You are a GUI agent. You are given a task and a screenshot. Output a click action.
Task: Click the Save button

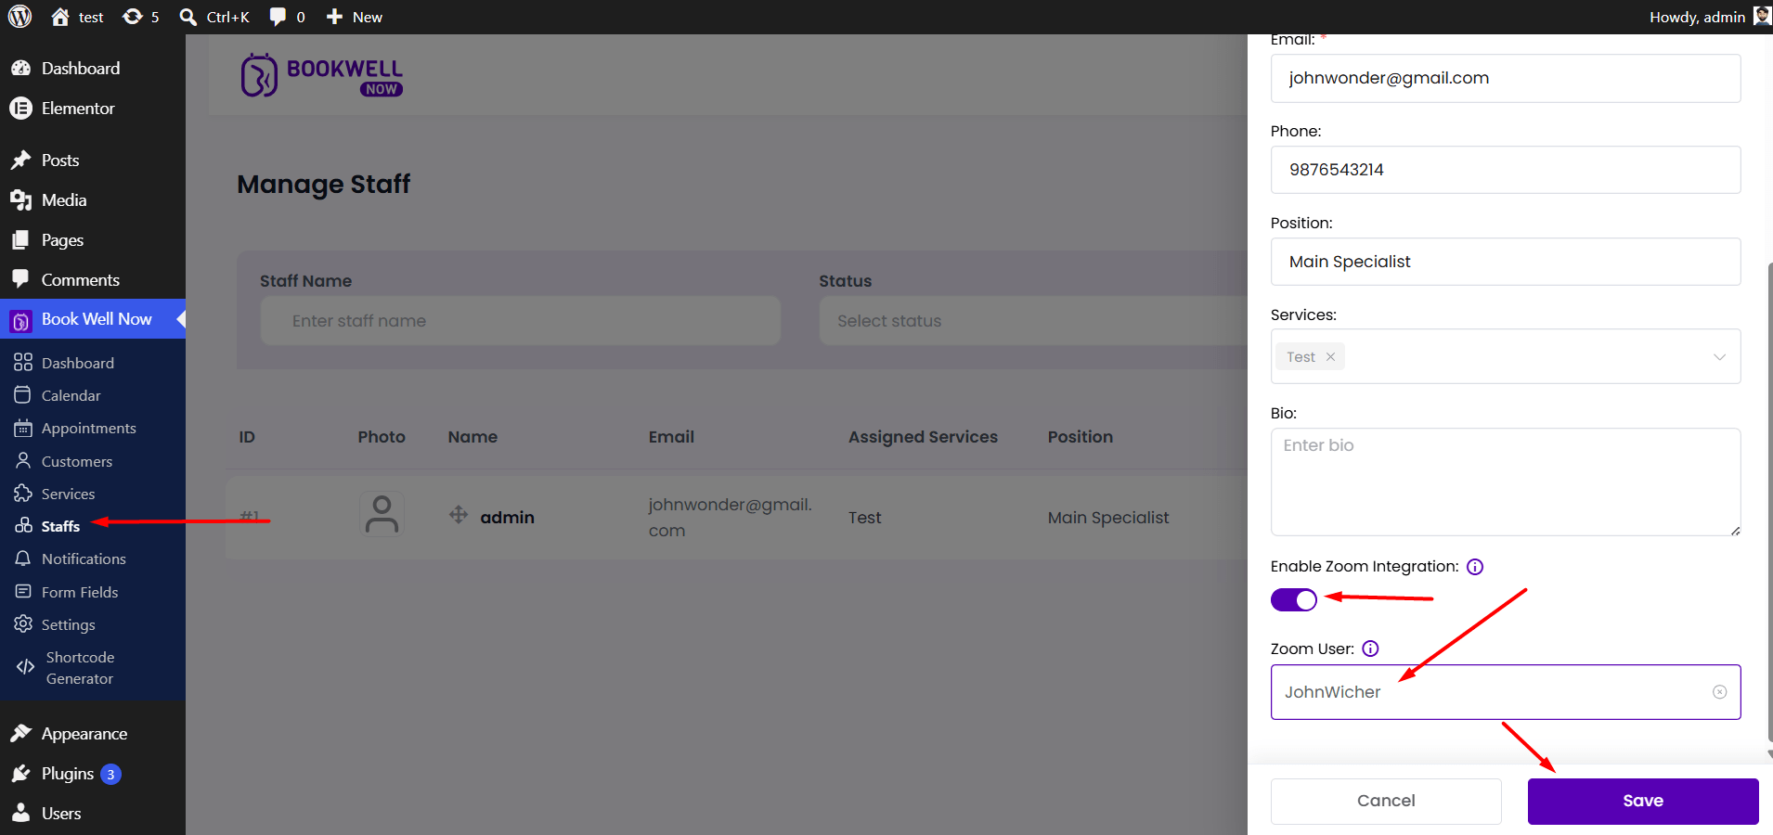1643,801
